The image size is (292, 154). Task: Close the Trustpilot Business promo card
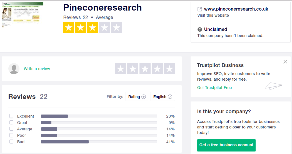pyautogui.click(x=285, y=62)
